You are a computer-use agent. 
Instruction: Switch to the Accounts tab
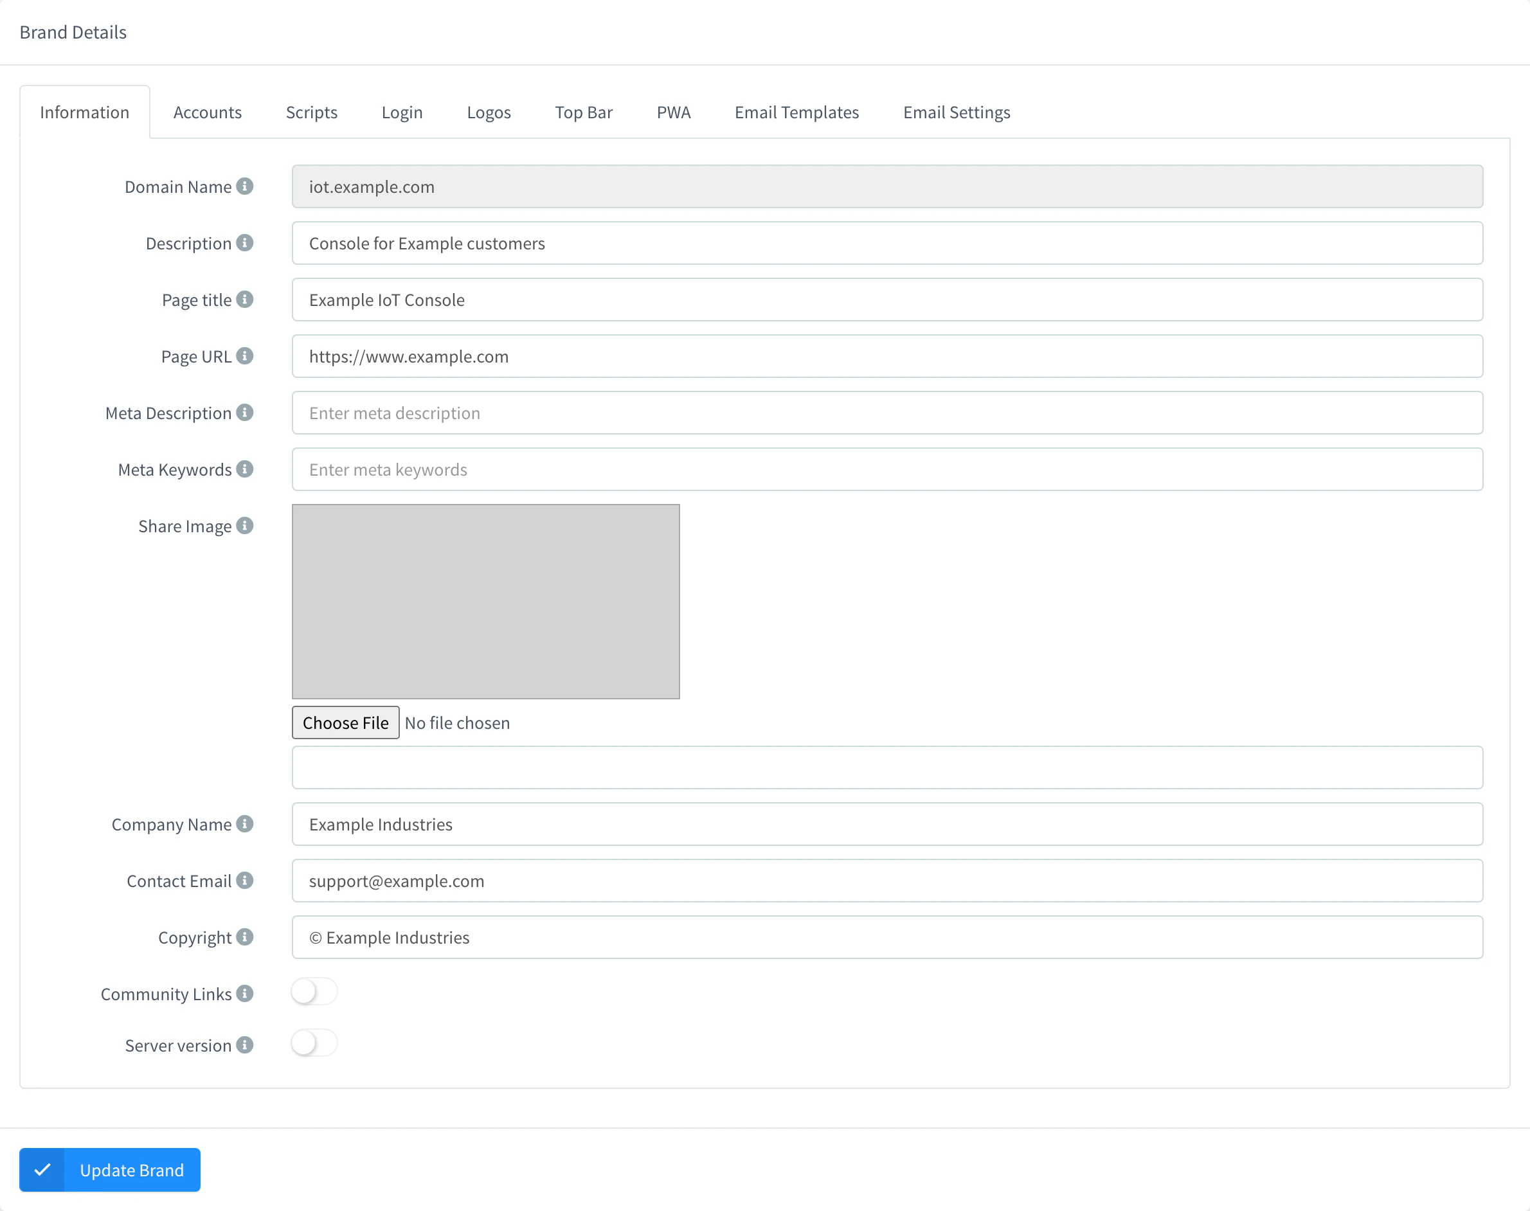pyautogui.click(x=207, y=112)
